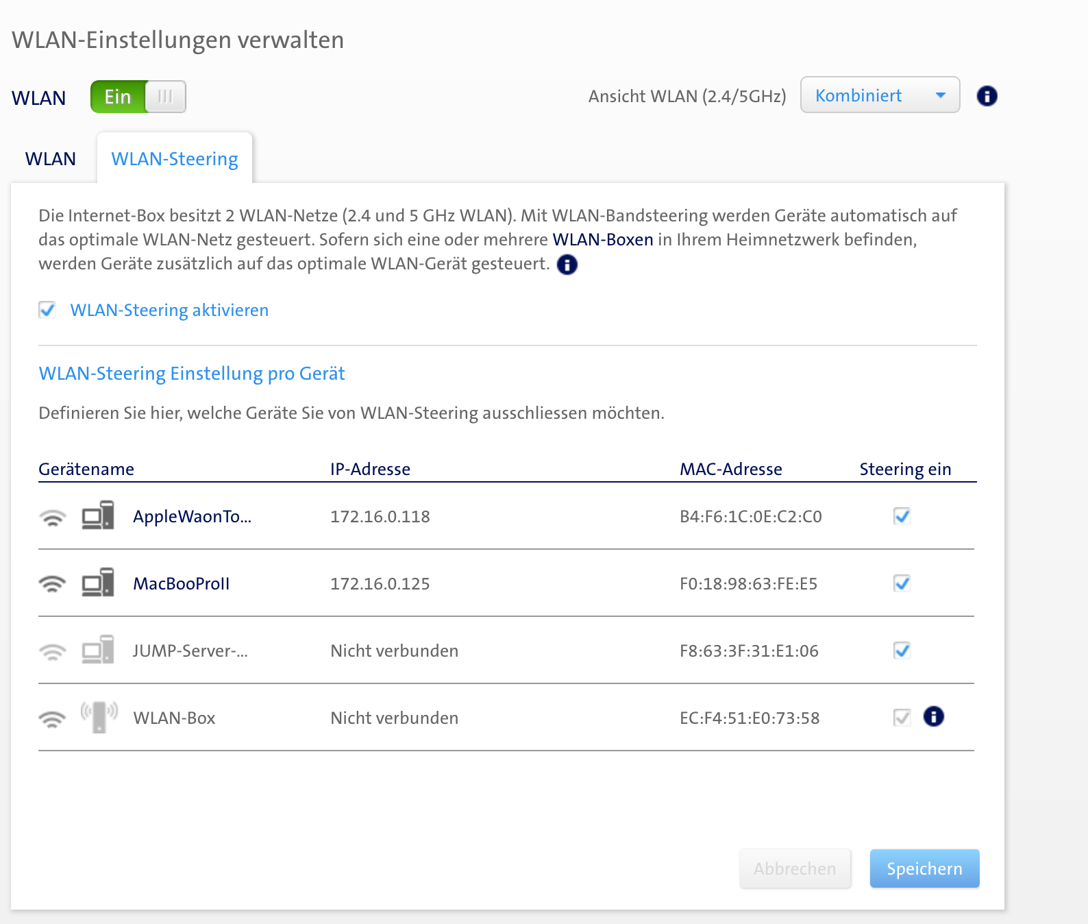The width and height of the screenshot is (1088, 924).
Task: Untick steering checkbox for JUMP-Server
Action: [x=902, y=651]
